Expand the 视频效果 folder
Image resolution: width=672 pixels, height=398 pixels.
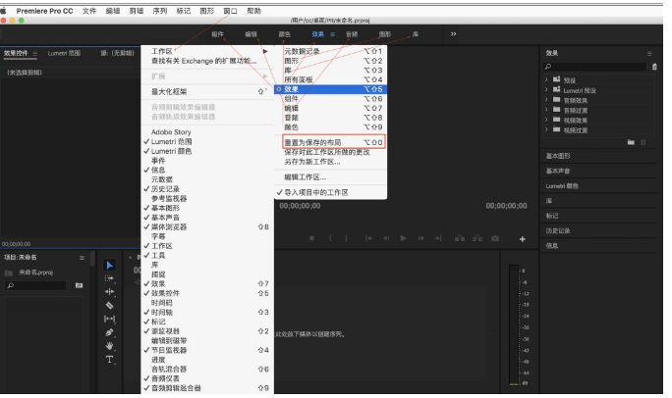546,120
